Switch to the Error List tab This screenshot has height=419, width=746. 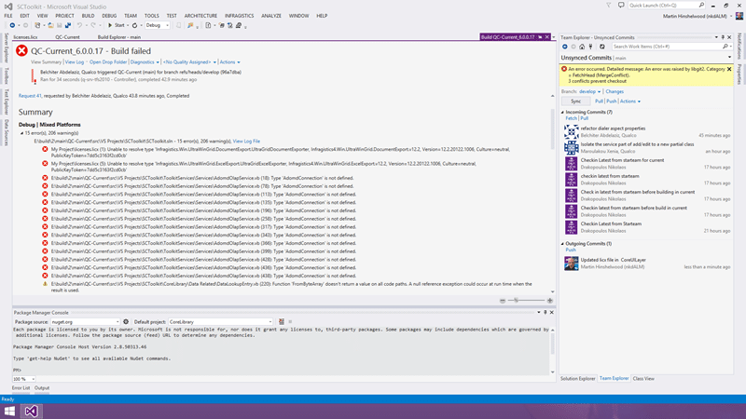(x=21, y=388)
